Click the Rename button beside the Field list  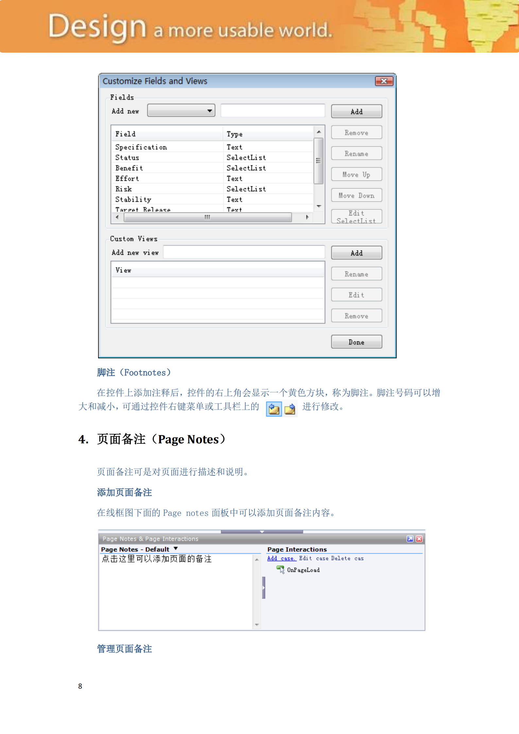point(356,154)
